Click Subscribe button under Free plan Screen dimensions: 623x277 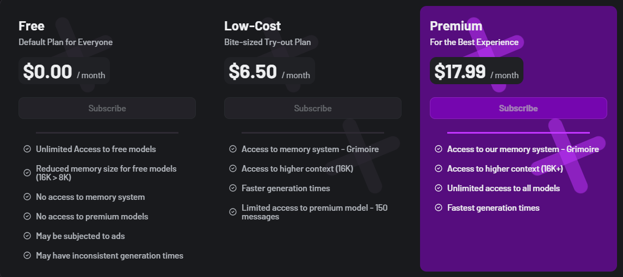pyautogui.click(x=107, y=108)
